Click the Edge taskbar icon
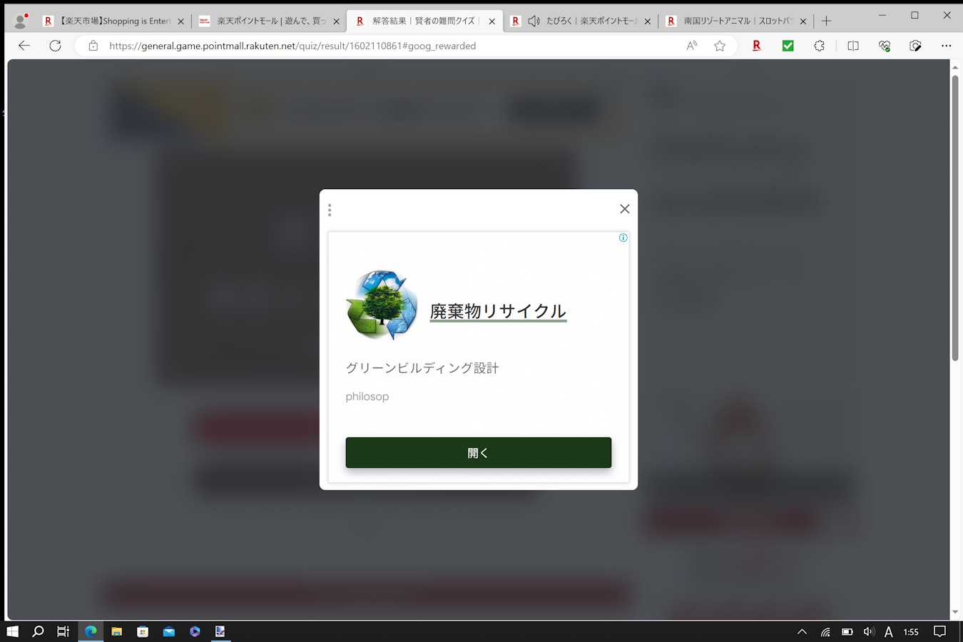The height and width of the screenshot is (642, 963). click(x=91, y=631)
